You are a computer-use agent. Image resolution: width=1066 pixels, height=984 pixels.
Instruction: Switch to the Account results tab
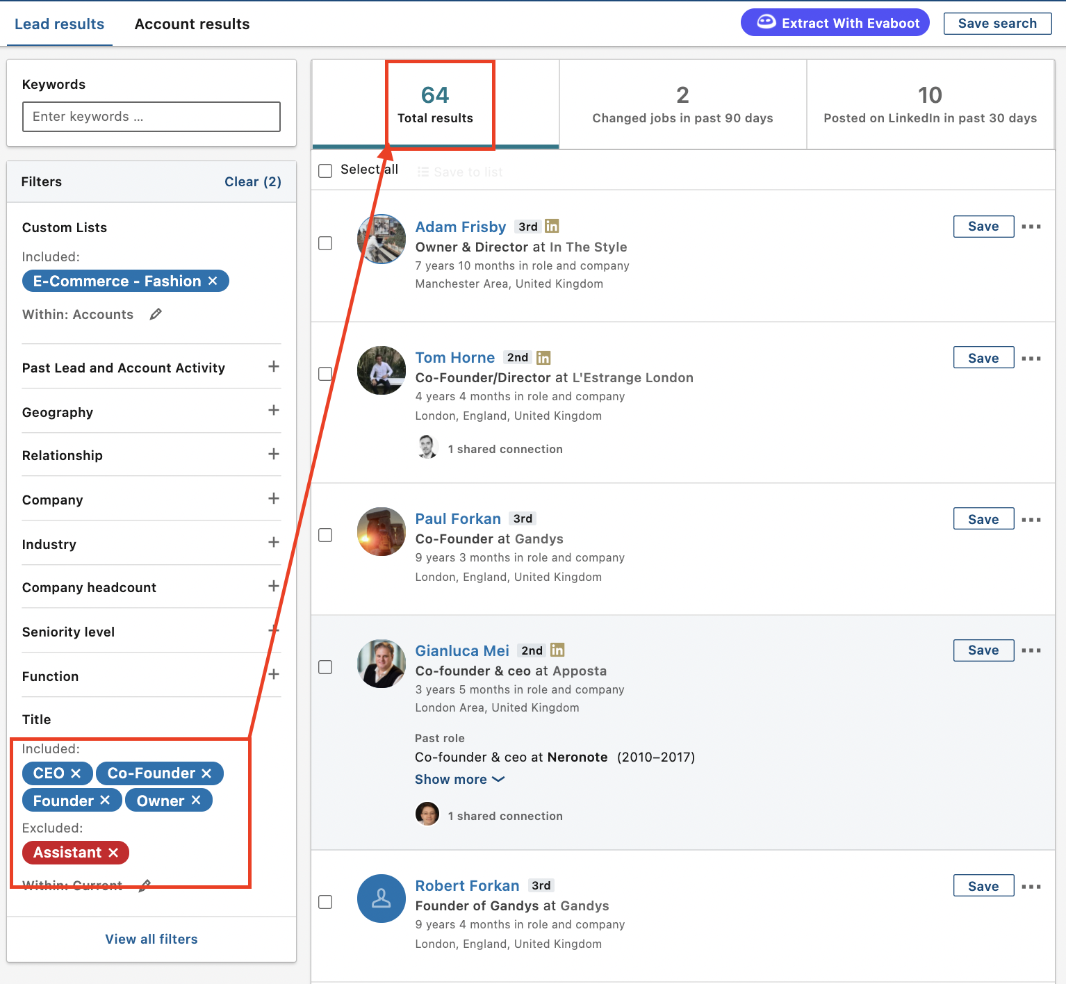coord(192,24)
